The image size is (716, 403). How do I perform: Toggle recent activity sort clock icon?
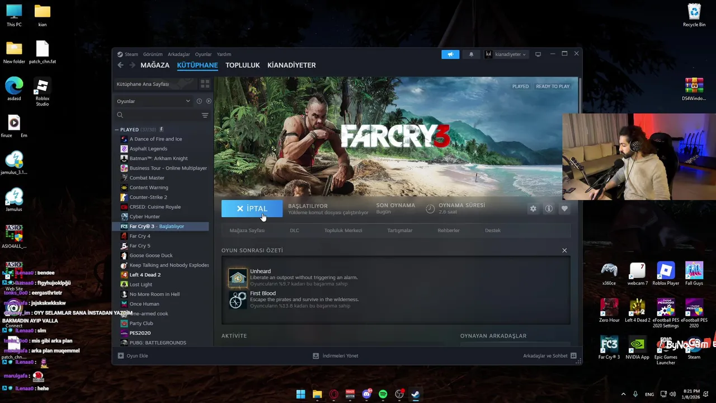[x=199, y=101]
